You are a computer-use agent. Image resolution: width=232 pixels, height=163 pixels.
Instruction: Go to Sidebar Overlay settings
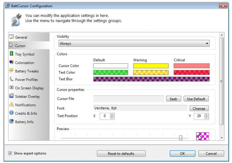click(29, 96)
